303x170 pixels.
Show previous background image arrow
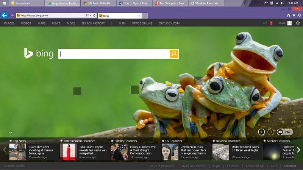(x=261, y=132)
